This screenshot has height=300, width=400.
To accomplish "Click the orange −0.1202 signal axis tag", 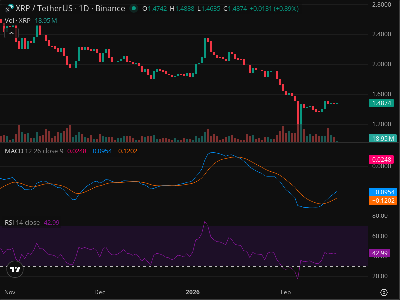I will pos(383,201).
